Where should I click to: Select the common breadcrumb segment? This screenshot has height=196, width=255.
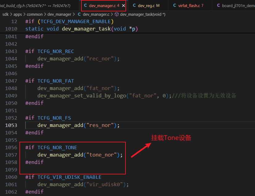[35, 14]
